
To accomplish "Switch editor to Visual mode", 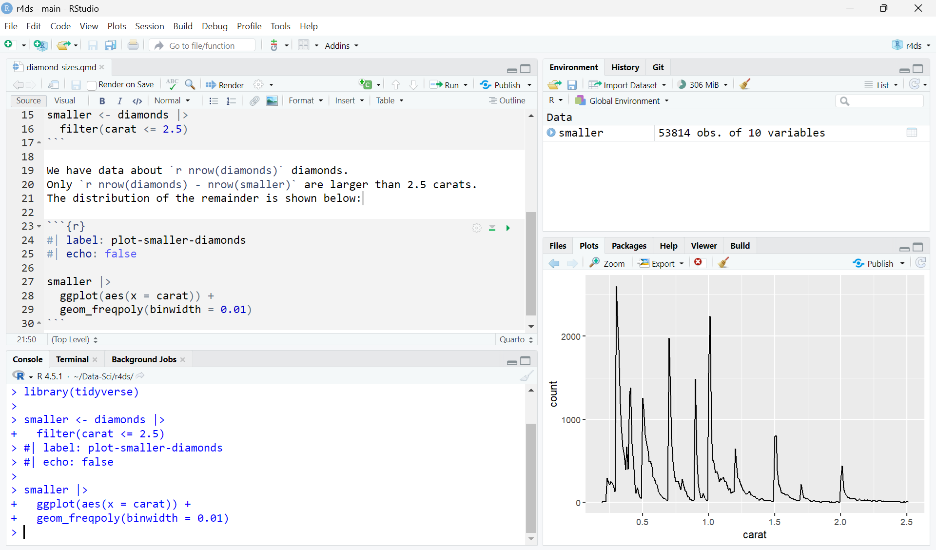I will [x=65, y=100].
